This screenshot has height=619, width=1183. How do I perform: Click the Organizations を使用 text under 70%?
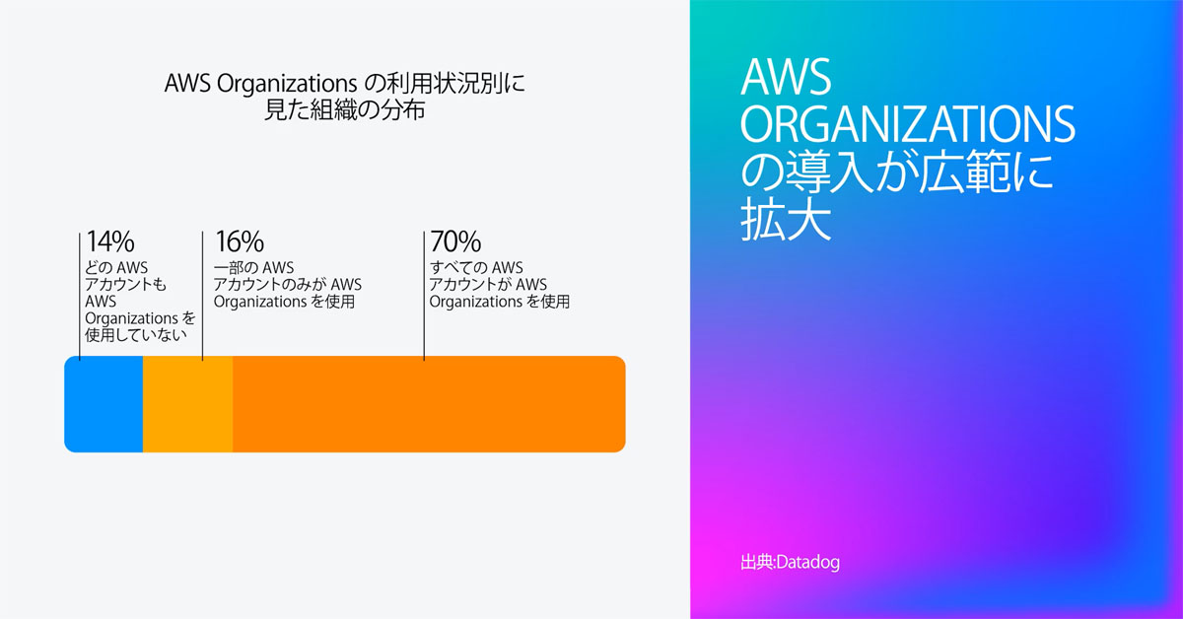coord(500,302)
